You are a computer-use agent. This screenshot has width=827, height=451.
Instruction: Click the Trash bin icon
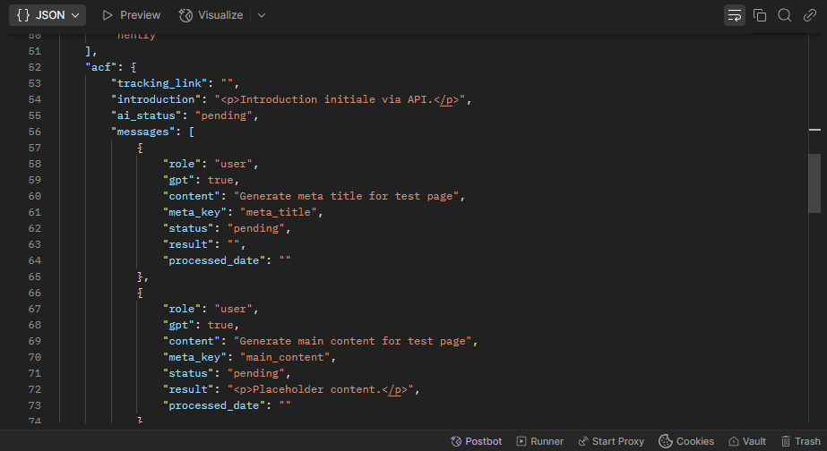pos(786,441)
